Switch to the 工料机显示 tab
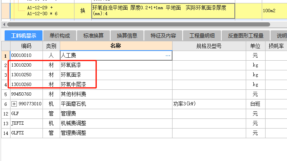 pos(24,35)
